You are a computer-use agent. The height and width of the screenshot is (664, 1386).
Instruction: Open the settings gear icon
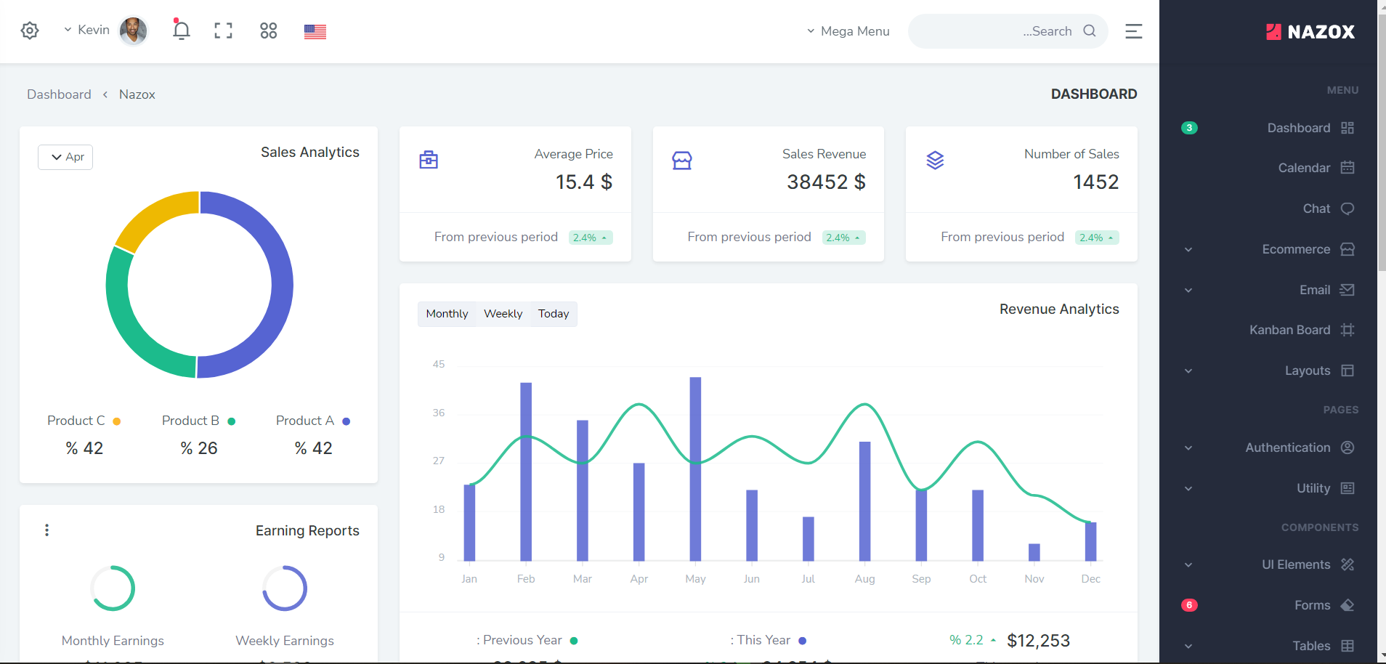click(x=30, y=31)
